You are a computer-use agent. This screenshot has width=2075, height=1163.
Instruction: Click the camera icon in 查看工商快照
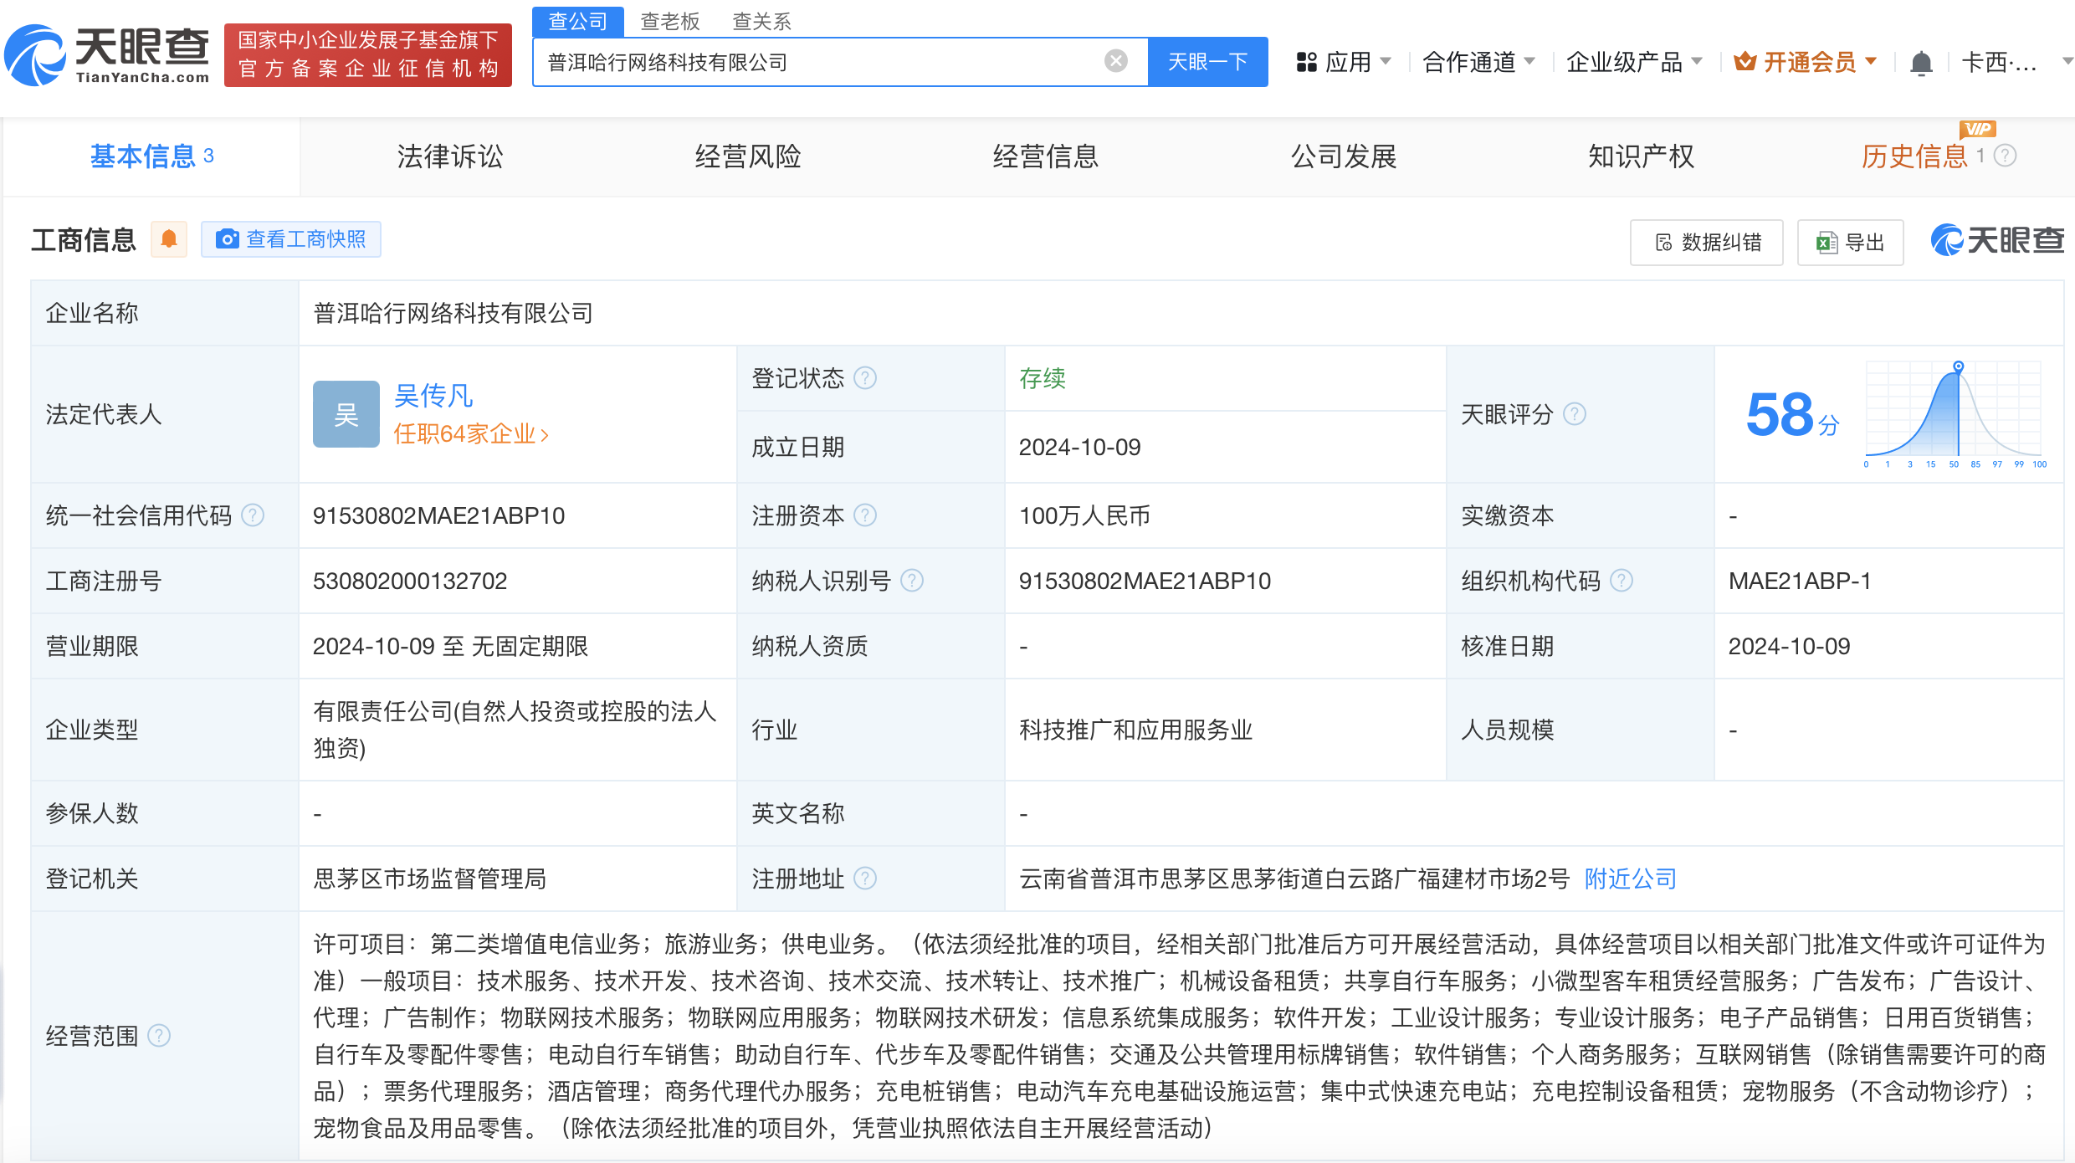click(x=228, y=239)
